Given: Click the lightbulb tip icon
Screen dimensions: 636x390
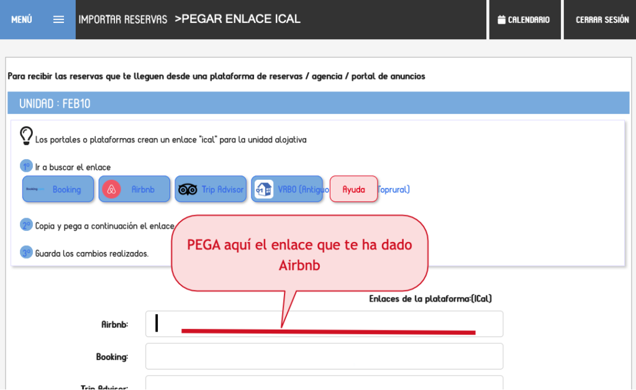Looking at the screenshot, I should (26, 134).
